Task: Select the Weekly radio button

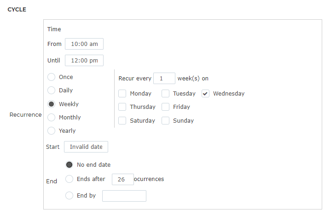Action: pyautogui.click(x=51, y=104)
